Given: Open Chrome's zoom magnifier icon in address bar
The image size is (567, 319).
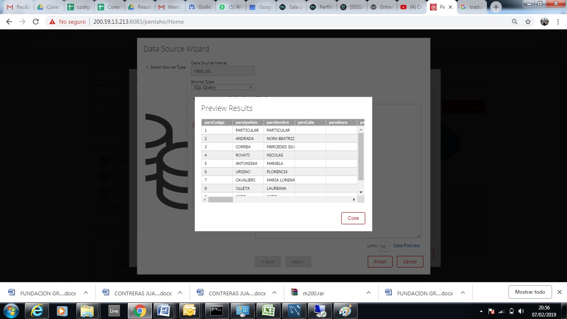Looking at the screenshot, I should click(515, 22).
